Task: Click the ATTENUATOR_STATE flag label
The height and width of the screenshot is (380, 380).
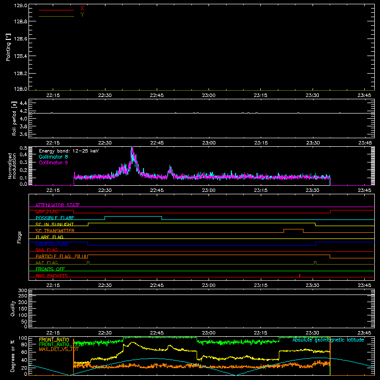Action: click(57, 205)
